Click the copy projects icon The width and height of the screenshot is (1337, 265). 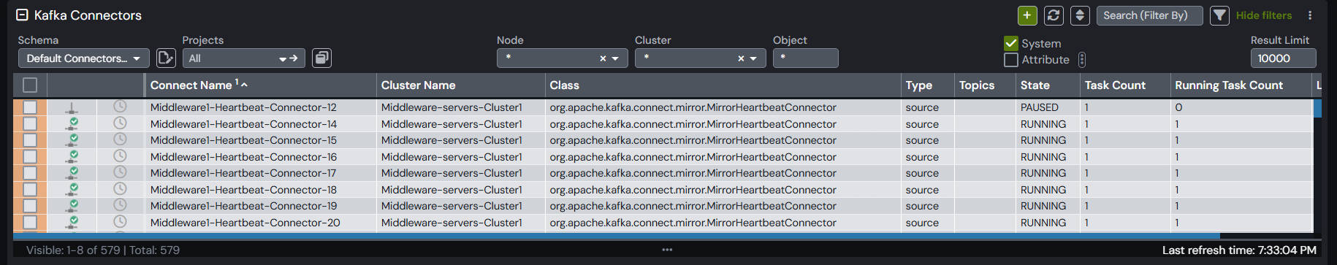point(321,58)
